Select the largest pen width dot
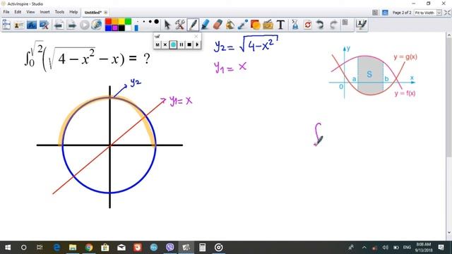 coord(156,22)
